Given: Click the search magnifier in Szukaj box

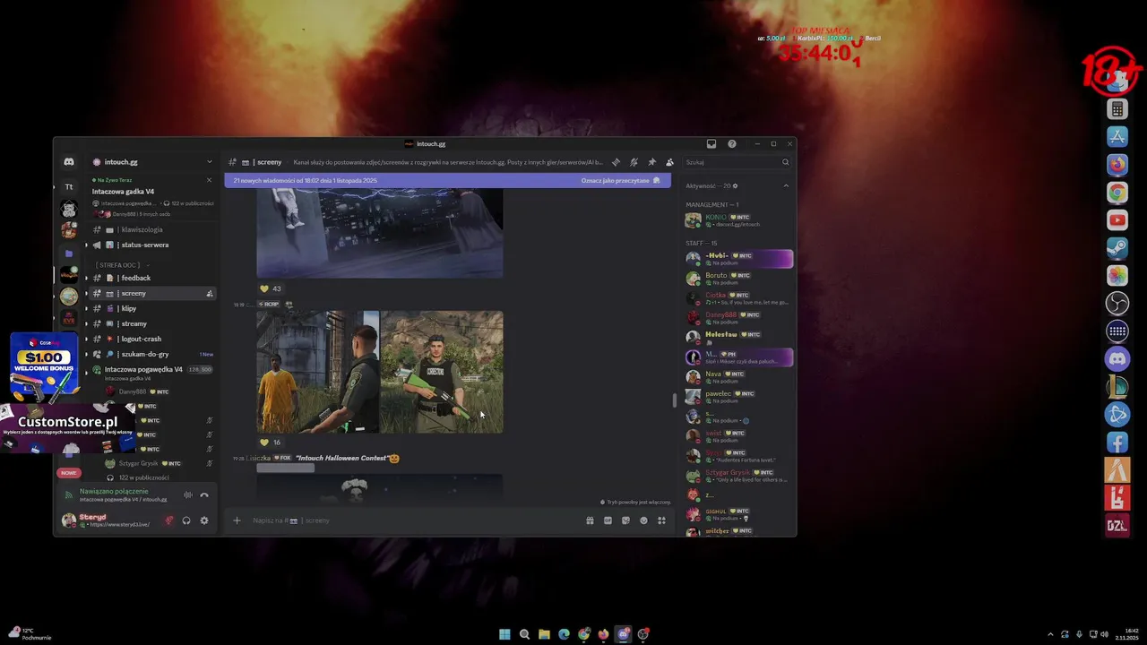Looking at the screenshot, I should pyautogui.click(x=785, y=162).
